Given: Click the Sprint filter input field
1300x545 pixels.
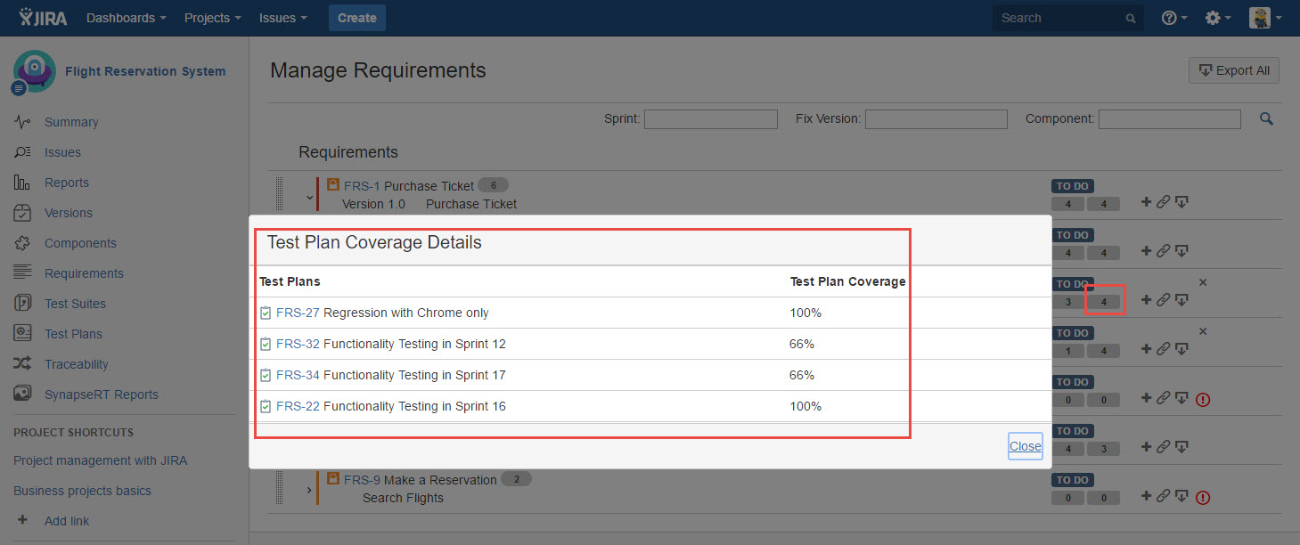Looking at the screenshot, I should (x=710, y=118).
